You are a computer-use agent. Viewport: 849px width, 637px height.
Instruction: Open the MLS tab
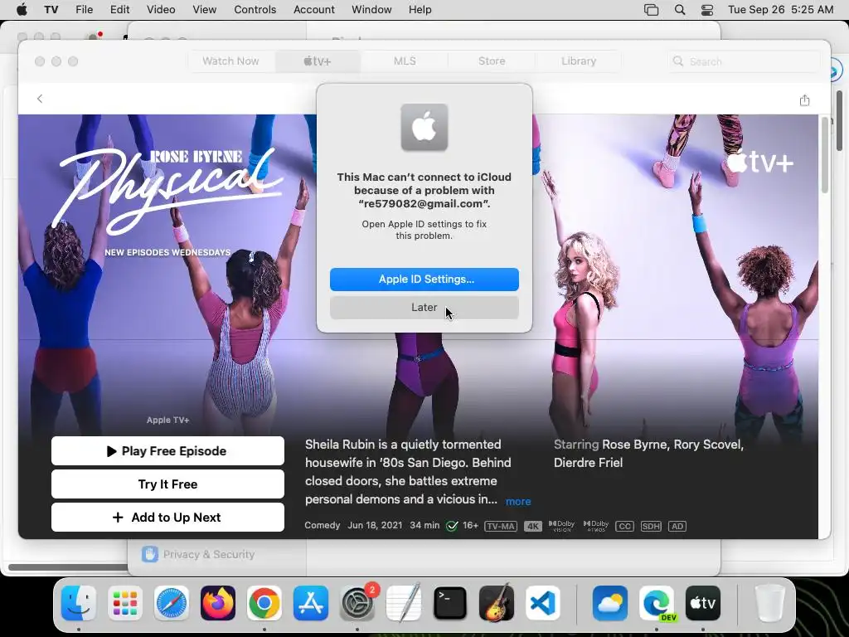point(405,61)
